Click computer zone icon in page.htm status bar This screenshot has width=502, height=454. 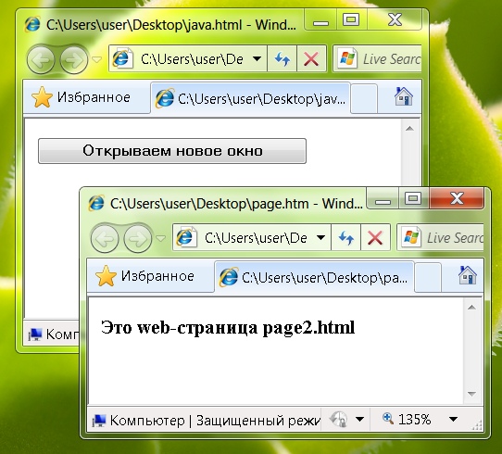tap(99, 421)
